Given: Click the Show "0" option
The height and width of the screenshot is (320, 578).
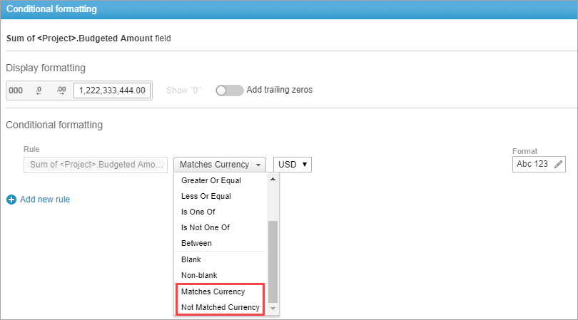Looking at the screenshot, I should [183, 91].
